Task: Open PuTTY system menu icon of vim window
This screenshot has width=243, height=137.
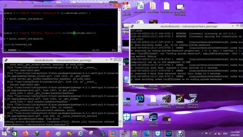Action: point(5,6)
